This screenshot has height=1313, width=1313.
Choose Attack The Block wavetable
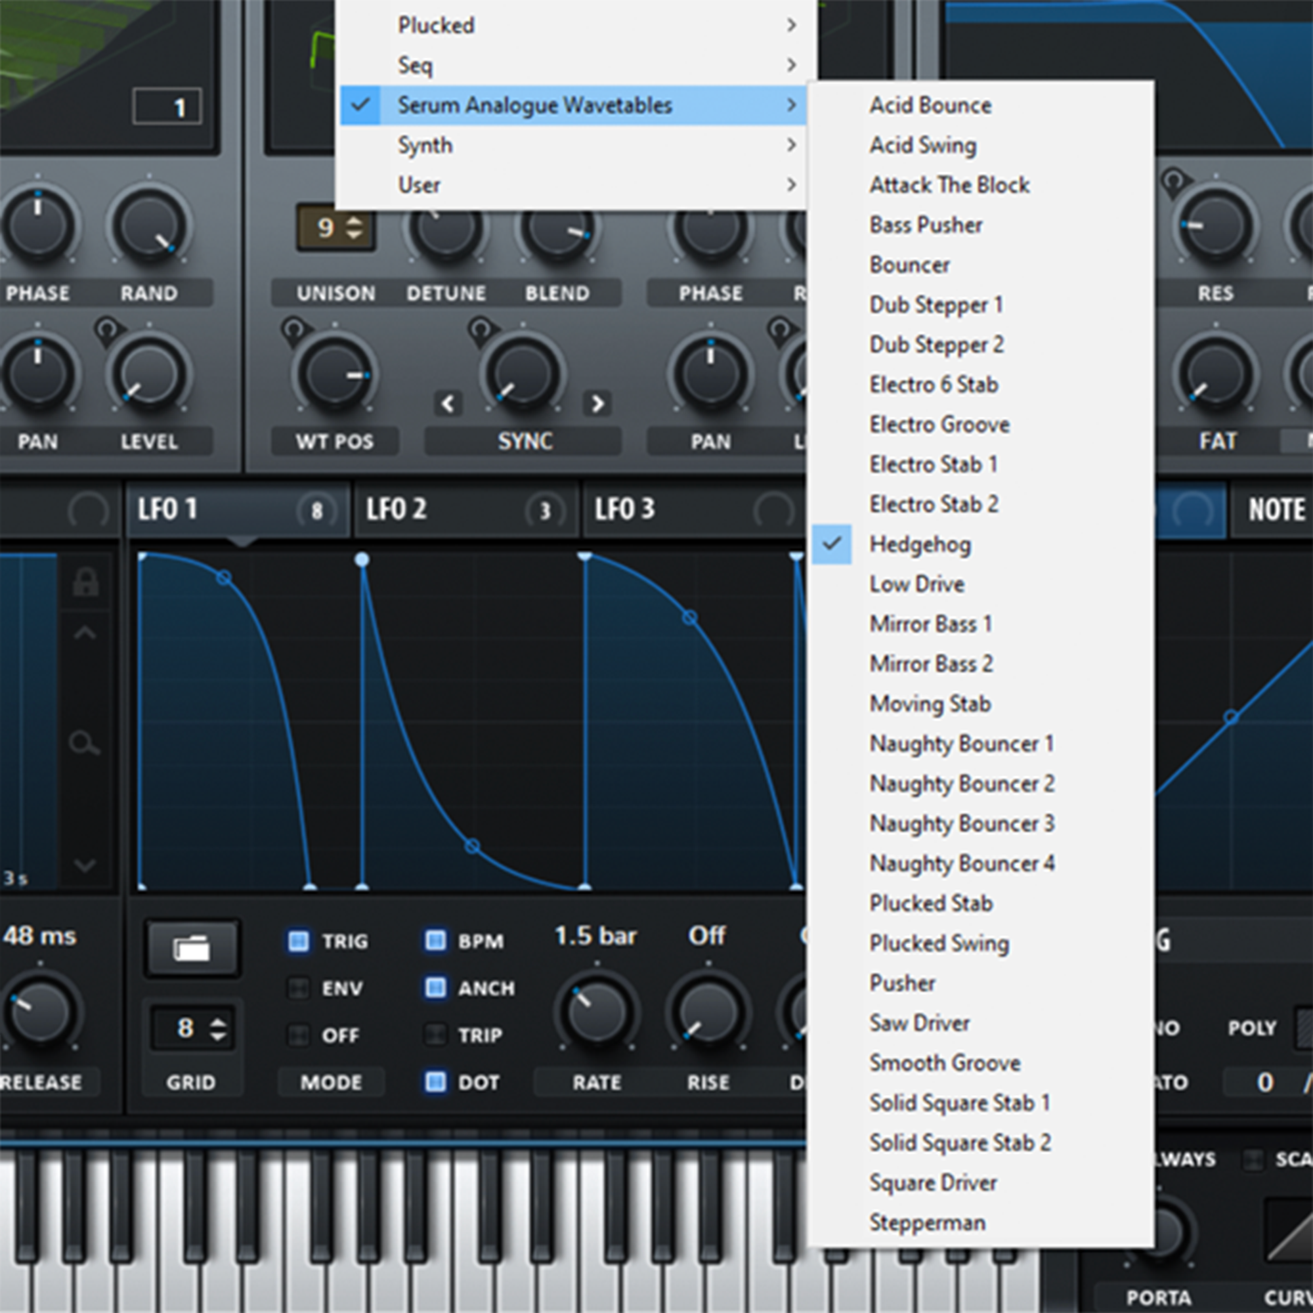tap(981, 185)
